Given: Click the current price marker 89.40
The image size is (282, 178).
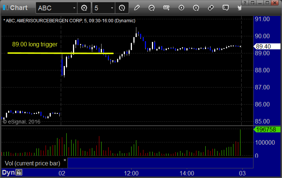Looking at the screenshot, I should (x=267, y=46).
